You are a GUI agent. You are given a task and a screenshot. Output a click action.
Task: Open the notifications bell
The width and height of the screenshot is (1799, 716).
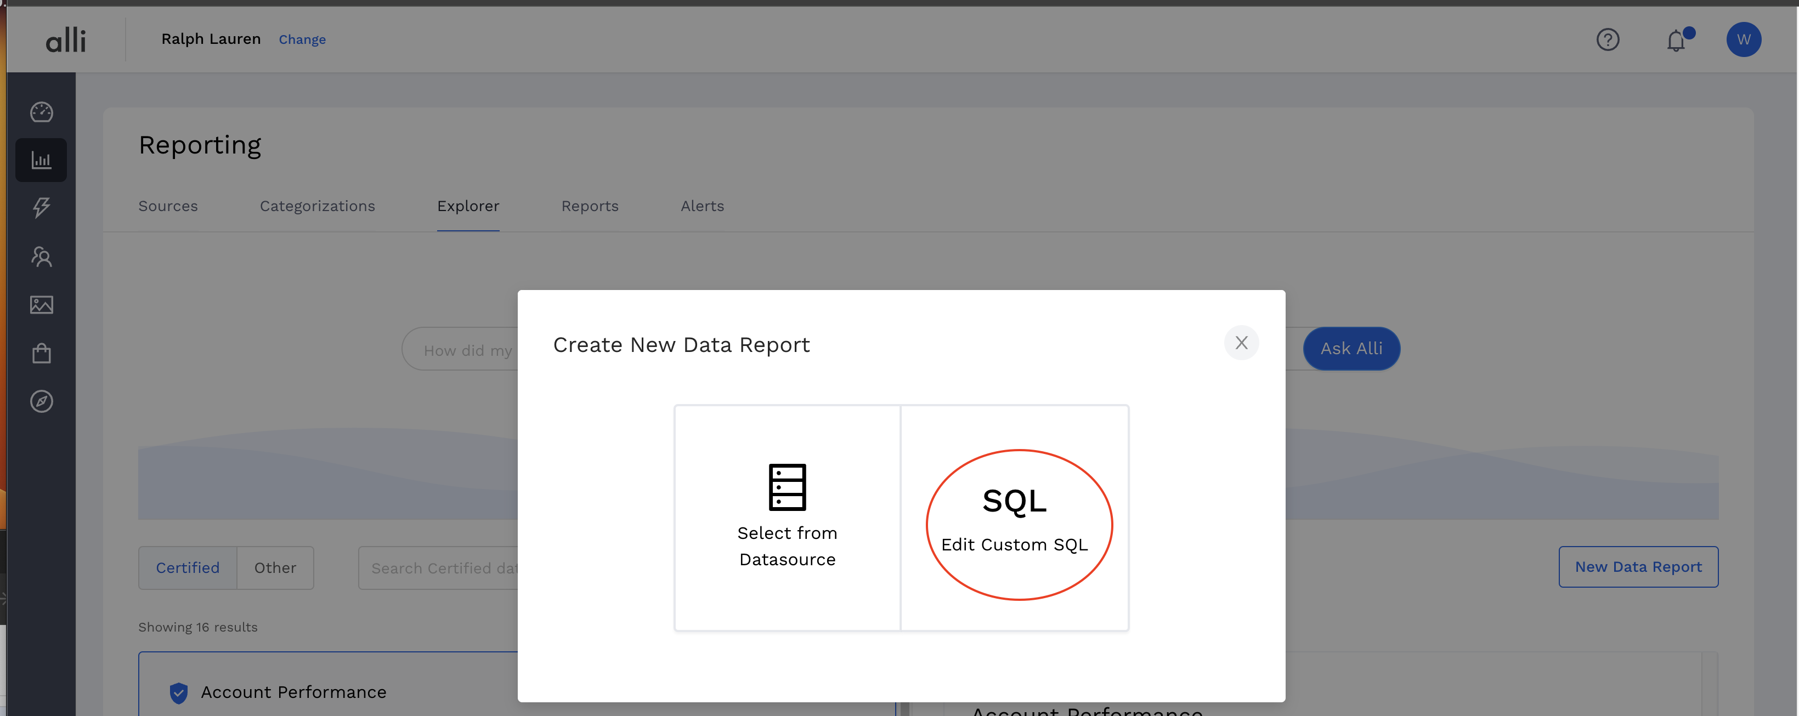click(1676, 41)
